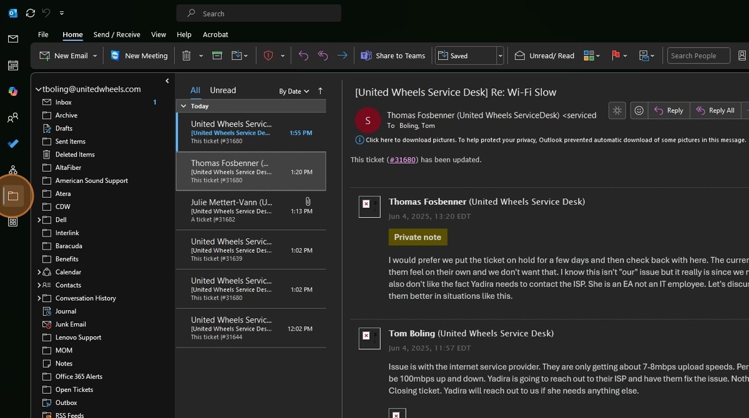Click the ribbon Reply arrow icon
The image size is (749, 418).
coord(303,56)
